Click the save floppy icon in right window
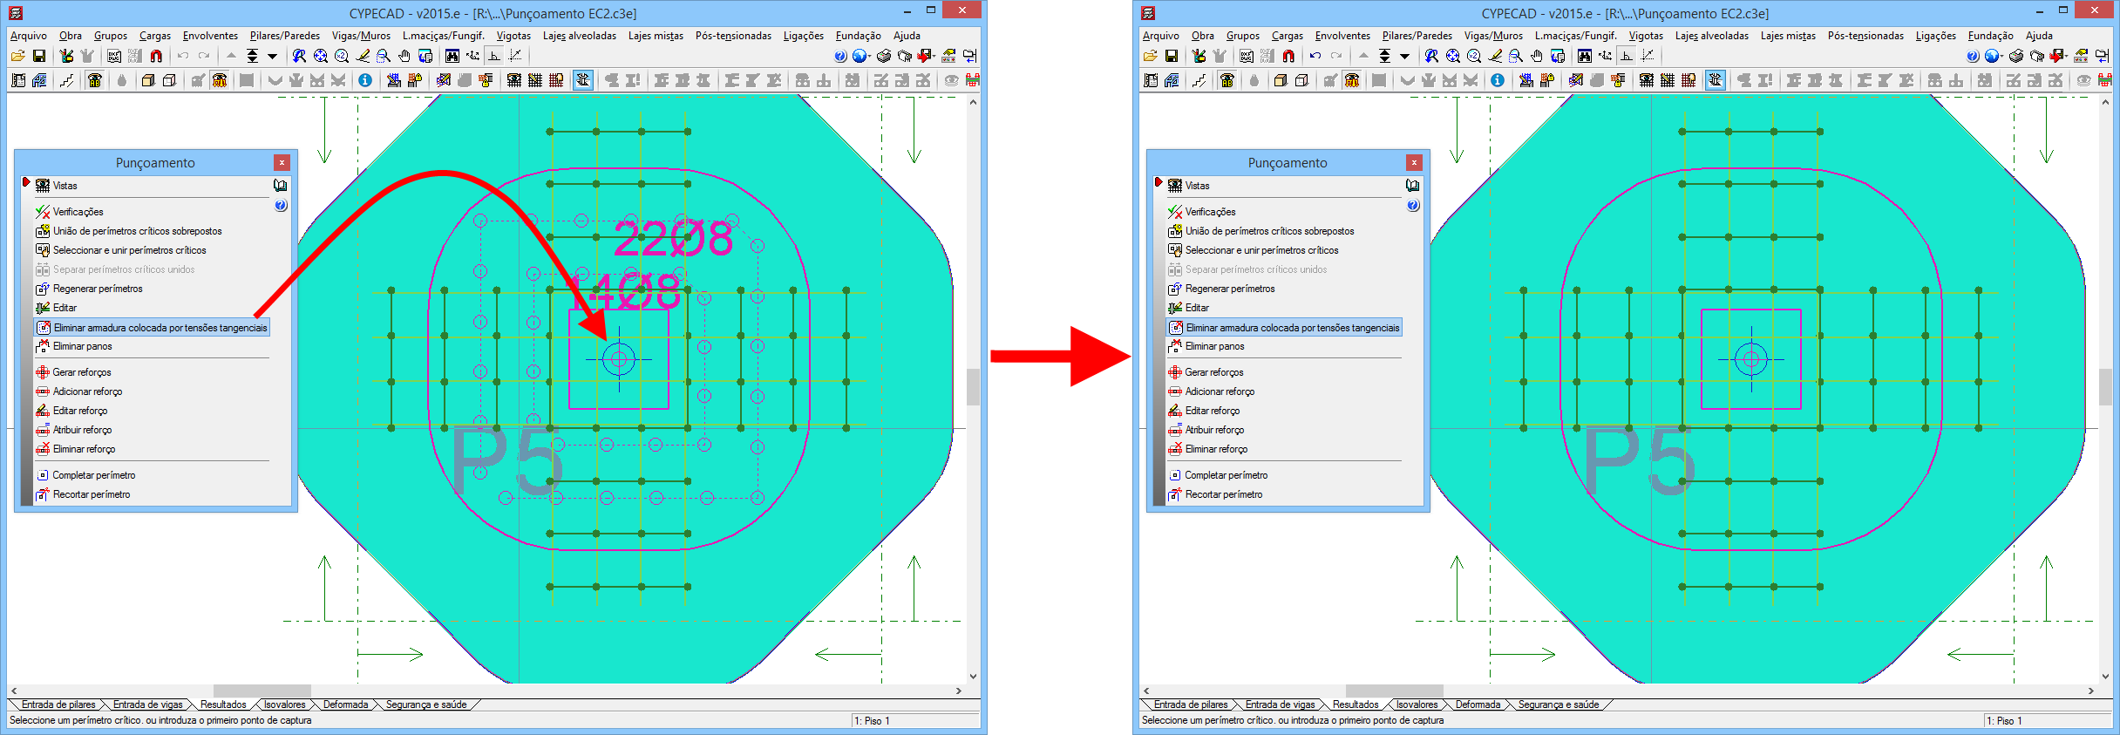This screenshot has height=735, width=2120. 1172,56
